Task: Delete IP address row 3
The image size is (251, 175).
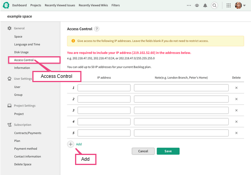Action: 236,110
